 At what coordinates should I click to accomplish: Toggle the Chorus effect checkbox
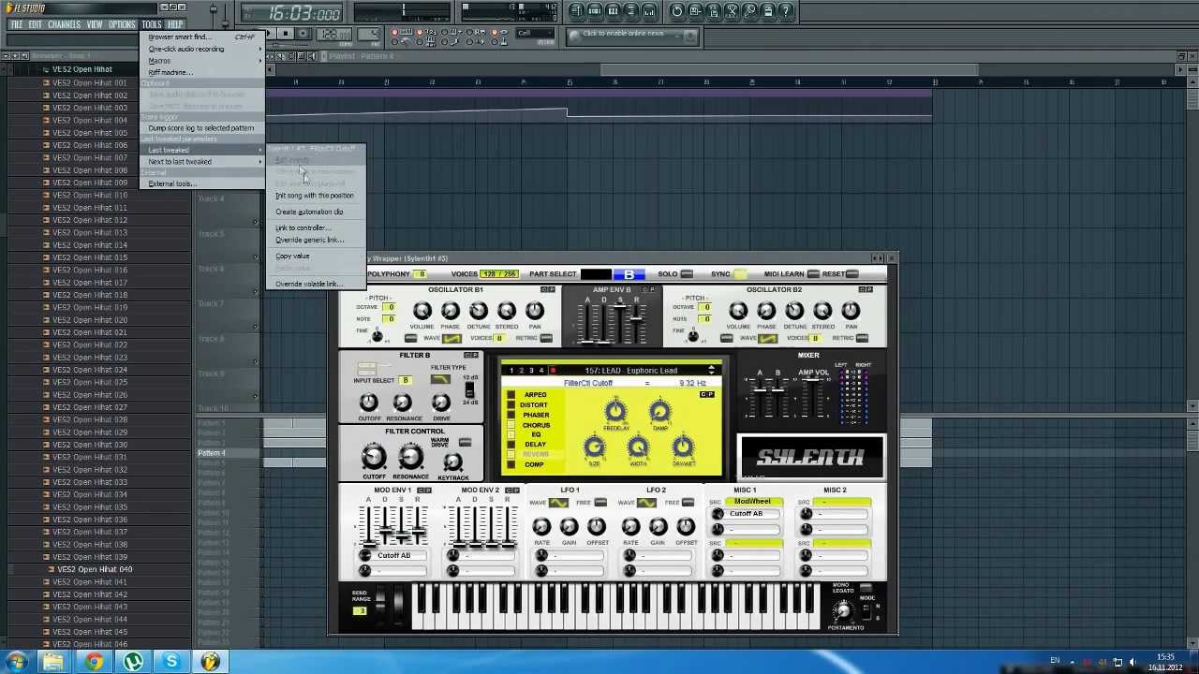pos(511,425)
